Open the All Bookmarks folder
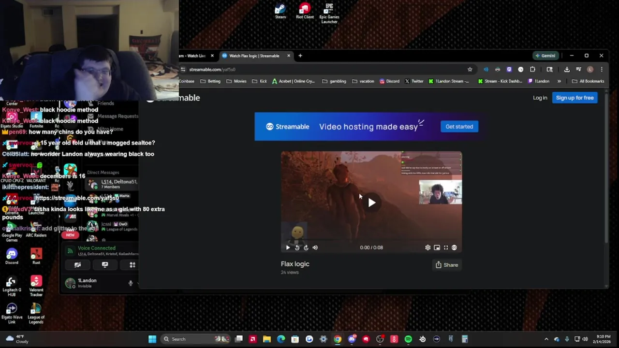This screenshot has width=619, height=348. pyautogui.click(x=588, y=81)
